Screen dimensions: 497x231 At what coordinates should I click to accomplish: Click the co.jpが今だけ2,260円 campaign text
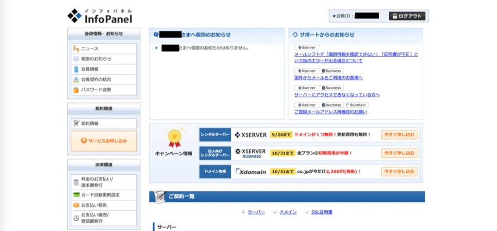(329, 171)
